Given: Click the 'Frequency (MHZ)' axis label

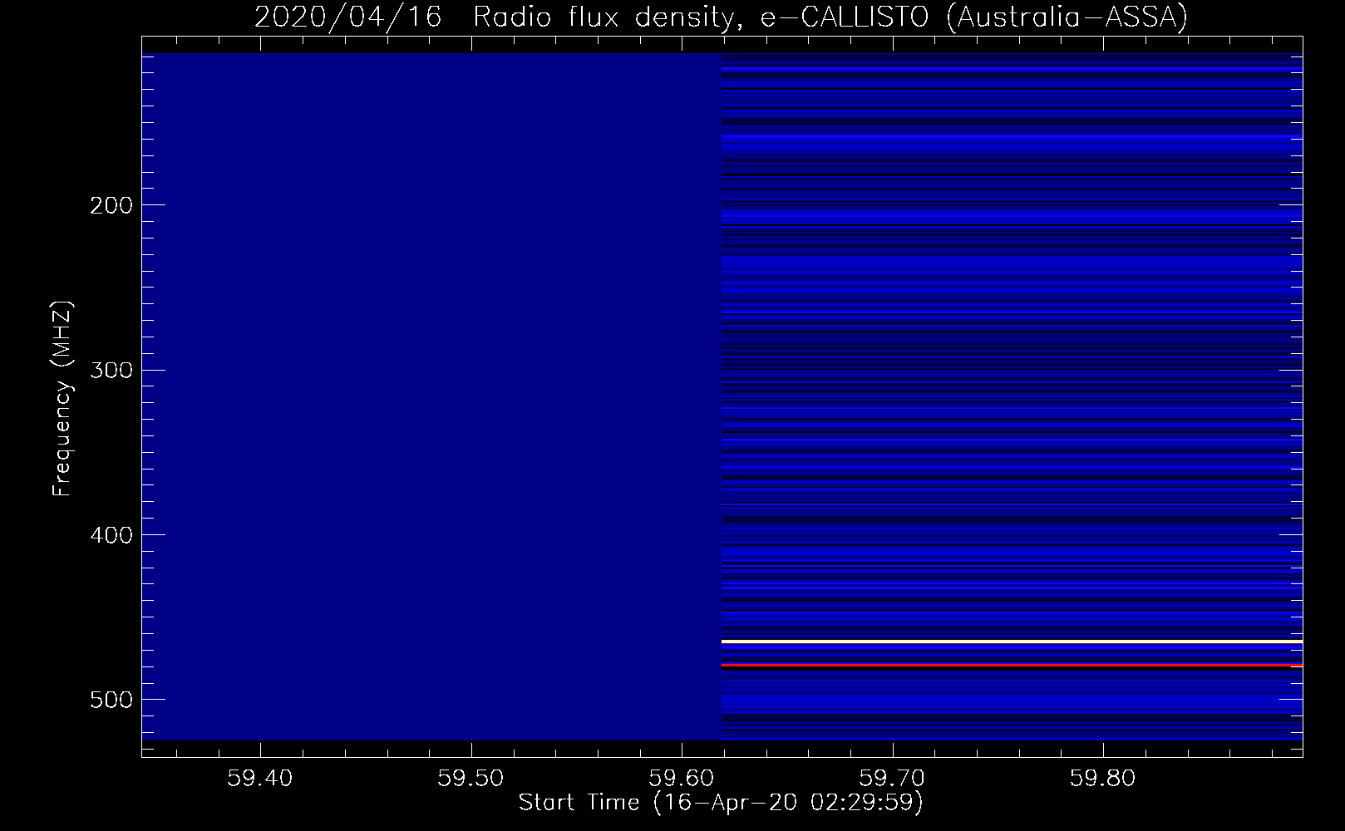Looking at the screenshot, I should coord(62,398).
